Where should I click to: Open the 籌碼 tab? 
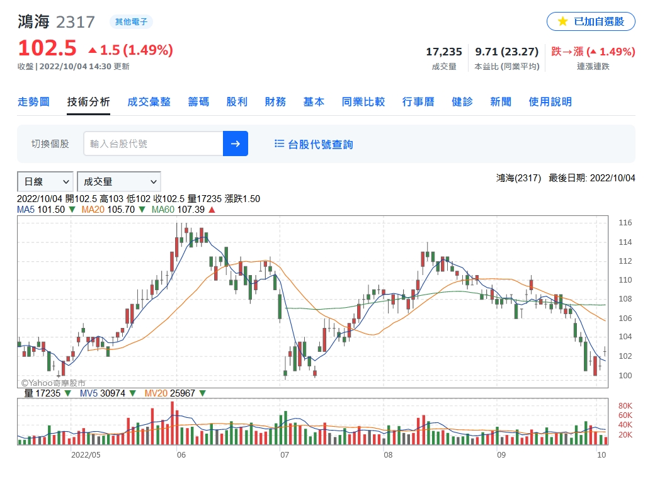coord(198,102)
